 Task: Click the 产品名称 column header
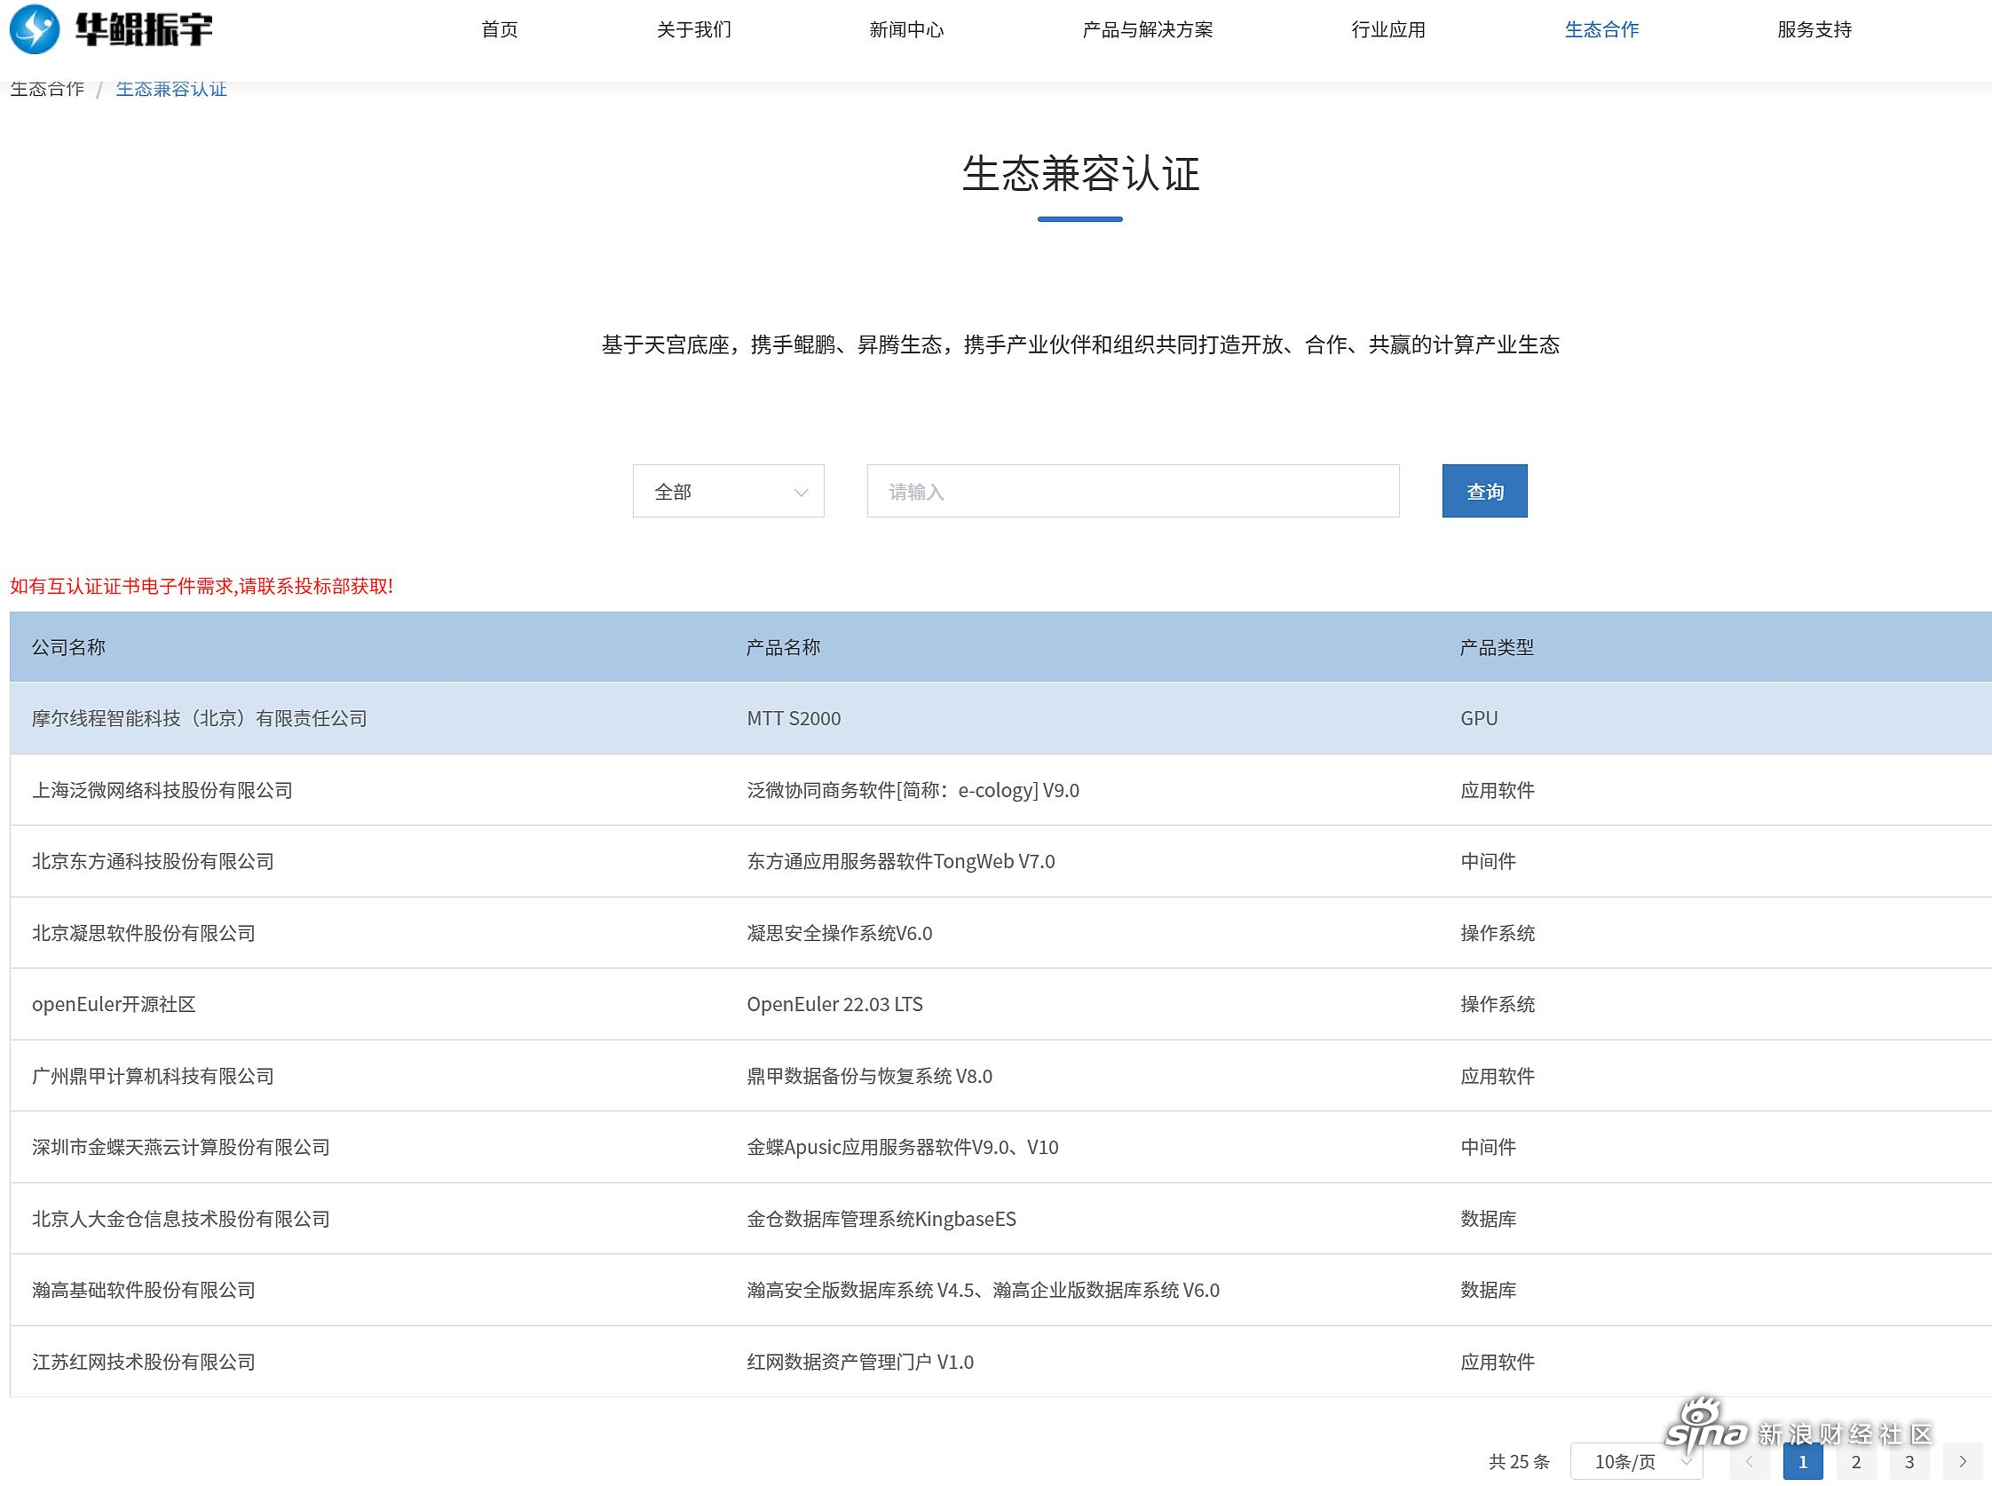pyautogui.click(x=783, y=647)
